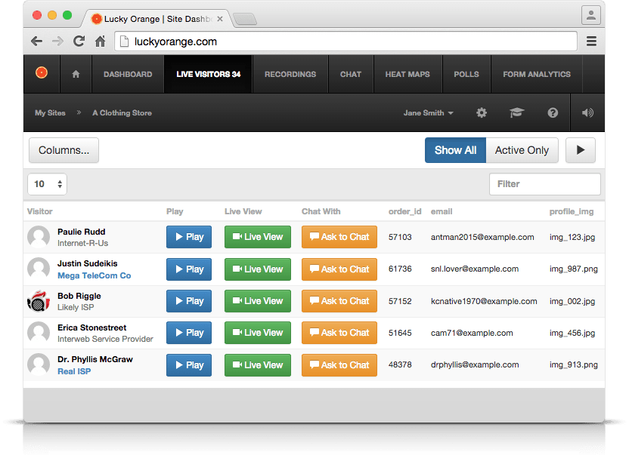Ask Dr. Phyllis McGraw to chat

tap(339, 365)
